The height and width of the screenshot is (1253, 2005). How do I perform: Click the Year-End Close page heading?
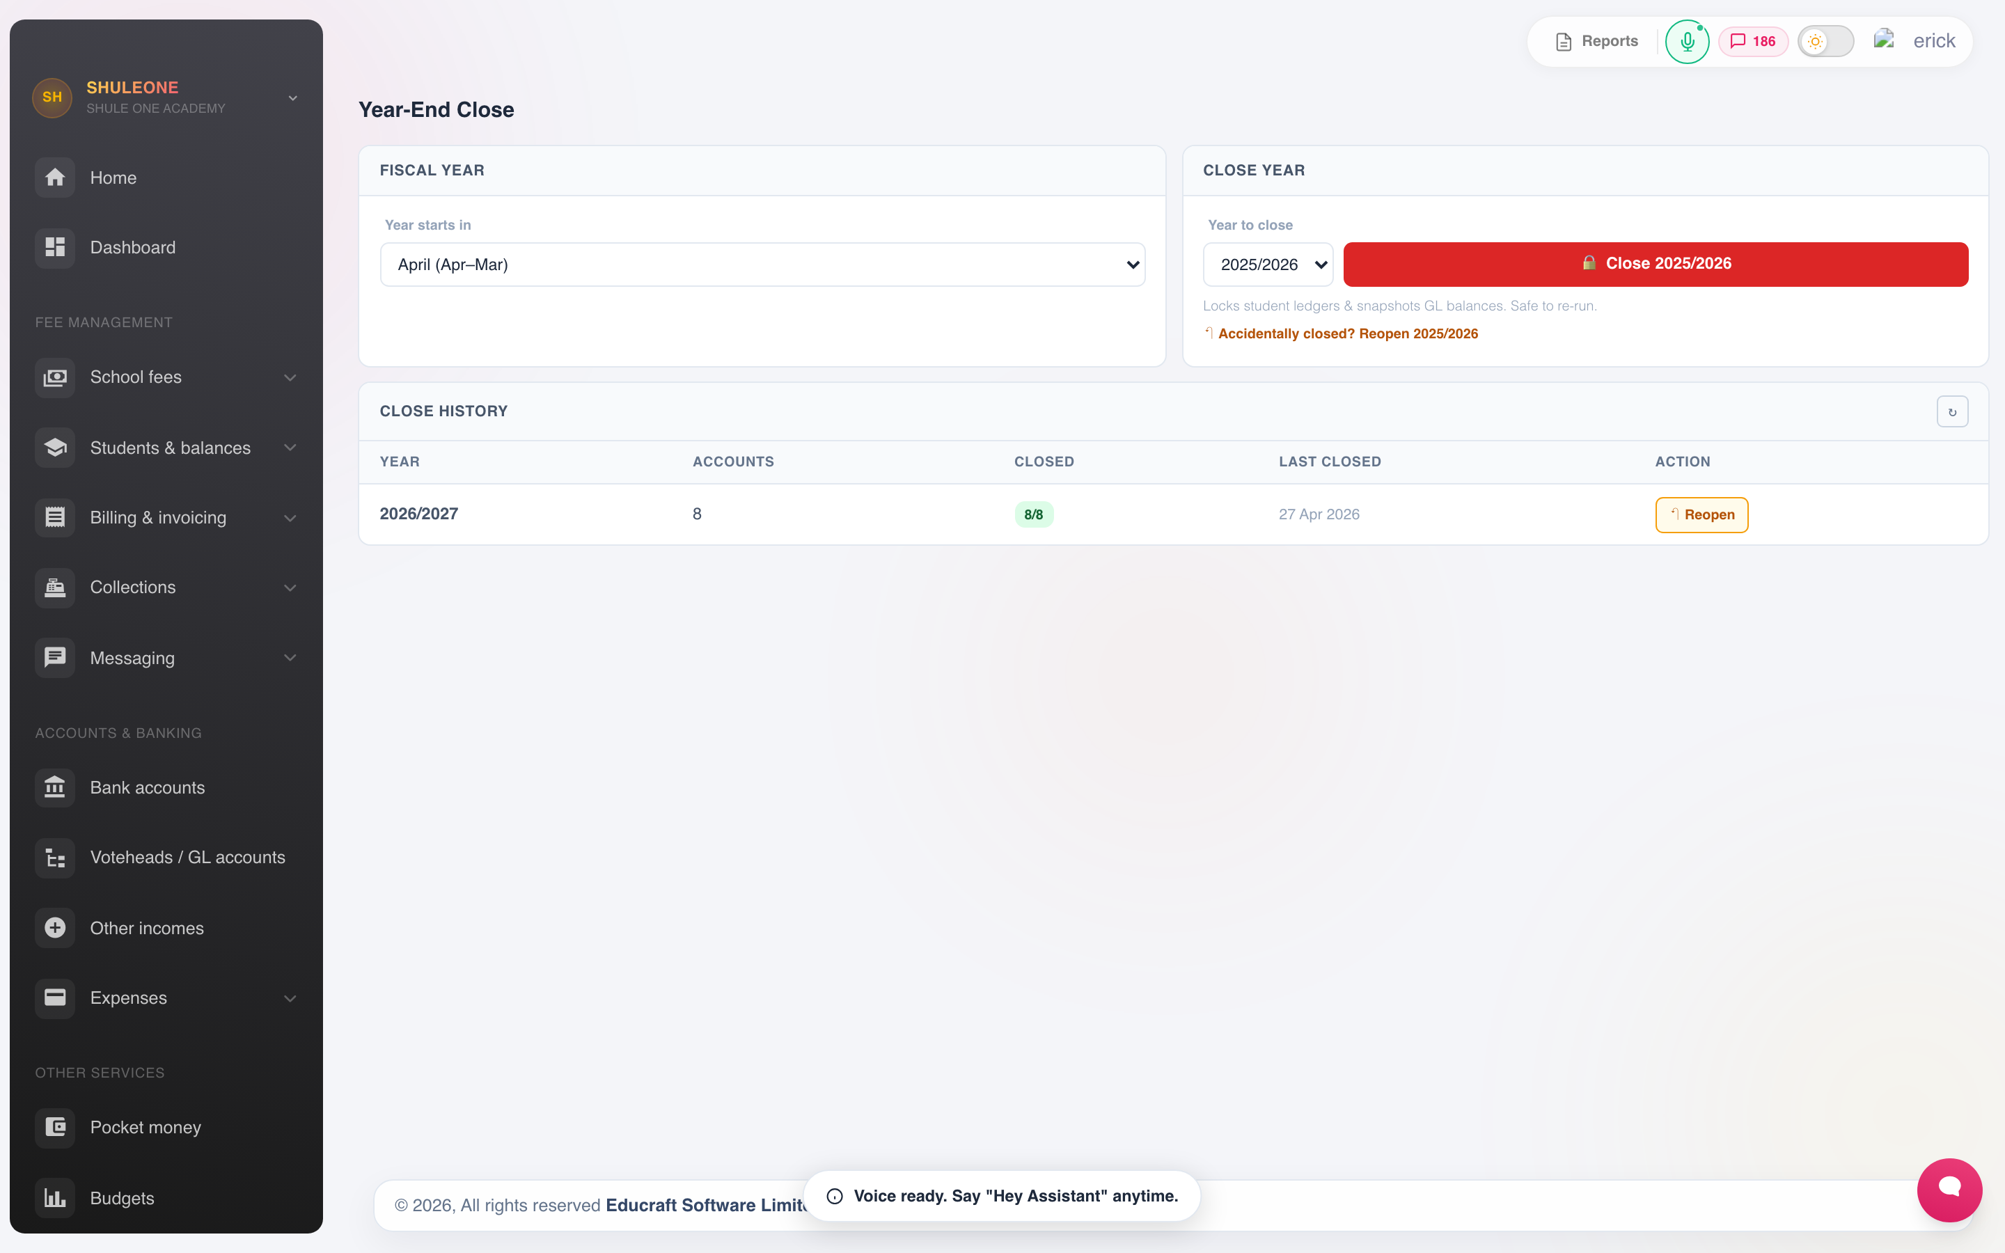(436, 109)
